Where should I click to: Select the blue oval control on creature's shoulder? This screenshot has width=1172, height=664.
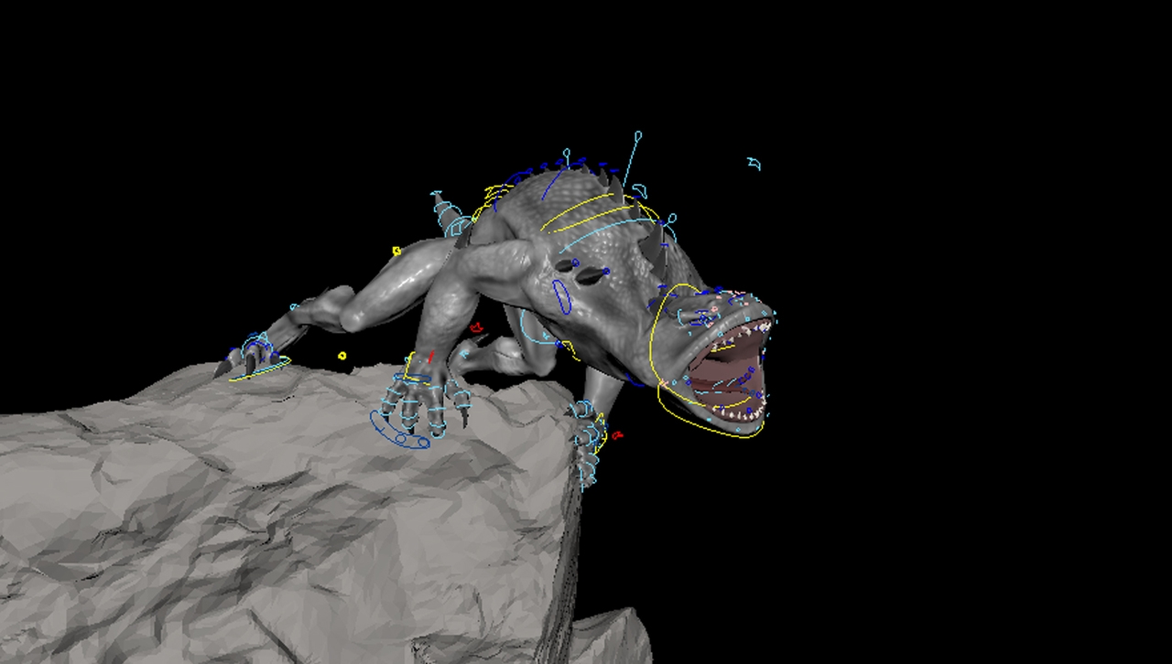[x=561, y=296]
